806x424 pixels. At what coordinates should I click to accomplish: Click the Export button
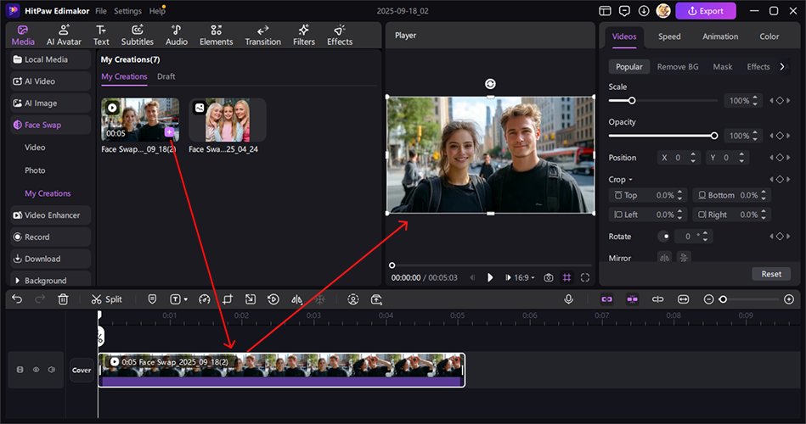point(706,11)
